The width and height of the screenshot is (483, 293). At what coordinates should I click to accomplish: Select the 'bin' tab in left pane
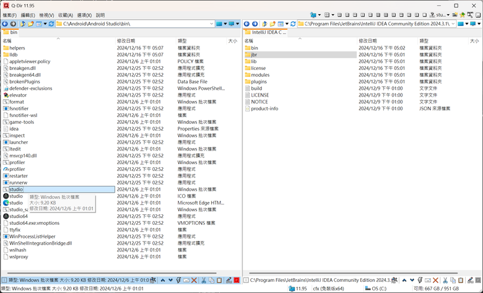click(x=11, y=32)
